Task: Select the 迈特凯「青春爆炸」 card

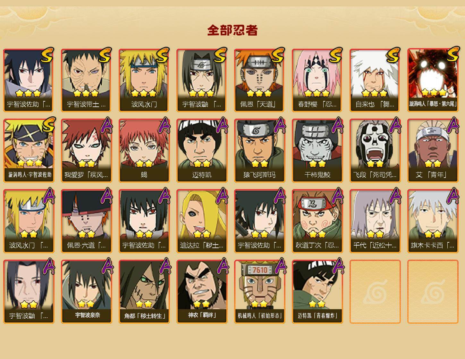Action: [317, 292]
